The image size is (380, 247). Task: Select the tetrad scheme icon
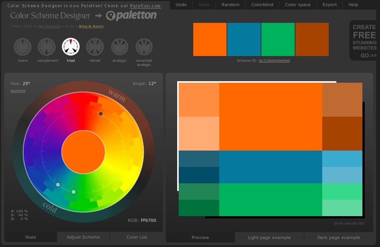[x=95, y=47]
